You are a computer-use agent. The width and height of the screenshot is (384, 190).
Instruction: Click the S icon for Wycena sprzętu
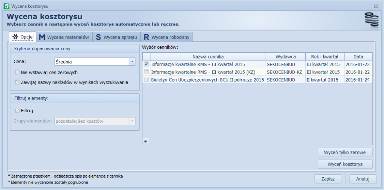click(98, 37)
